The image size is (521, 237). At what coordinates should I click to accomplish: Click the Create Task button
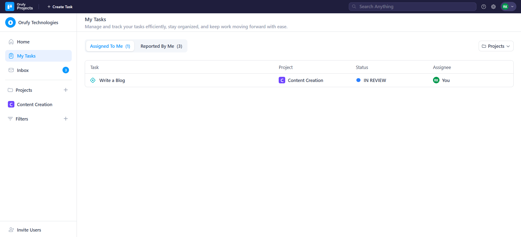(x=60, y=7)
